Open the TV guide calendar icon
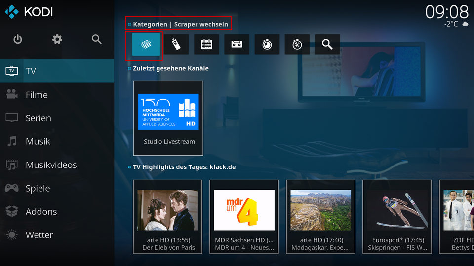474x266 pixels. click(x=206, y=44)
